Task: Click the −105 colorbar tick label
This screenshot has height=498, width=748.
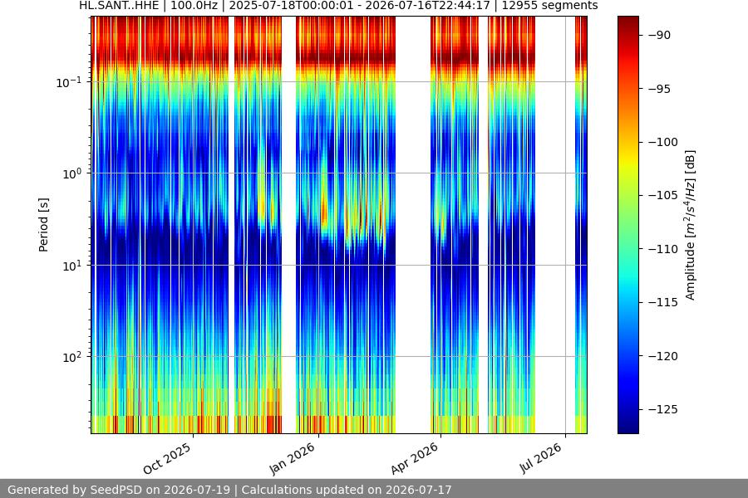Action: point(663,195)
